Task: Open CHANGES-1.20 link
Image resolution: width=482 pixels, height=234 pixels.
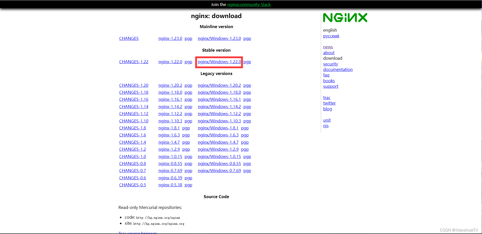Action: pos(134,85)
